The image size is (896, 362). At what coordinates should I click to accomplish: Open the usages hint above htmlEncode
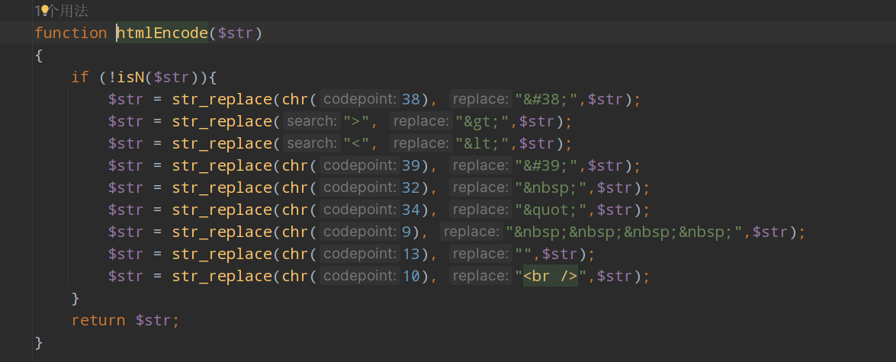click(61, 10)
